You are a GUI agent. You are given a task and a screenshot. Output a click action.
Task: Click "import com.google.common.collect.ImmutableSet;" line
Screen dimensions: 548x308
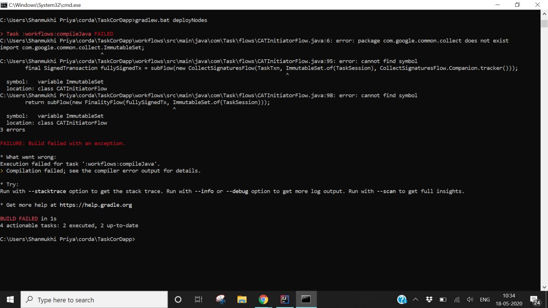[72, 47]
